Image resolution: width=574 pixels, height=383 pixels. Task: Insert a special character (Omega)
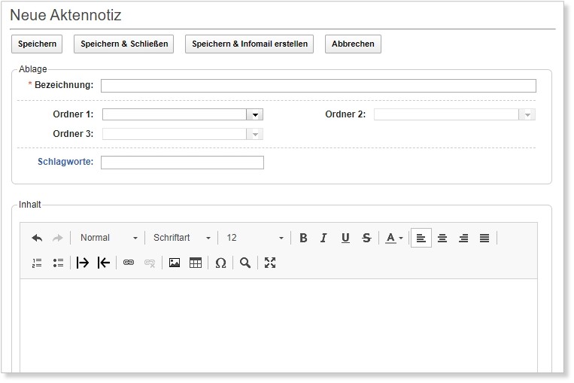(220, 263)
